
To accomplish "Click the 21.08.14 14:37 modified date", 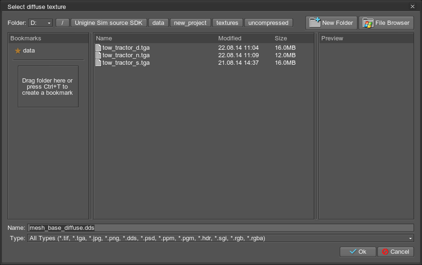I will (x=239, y=63).
